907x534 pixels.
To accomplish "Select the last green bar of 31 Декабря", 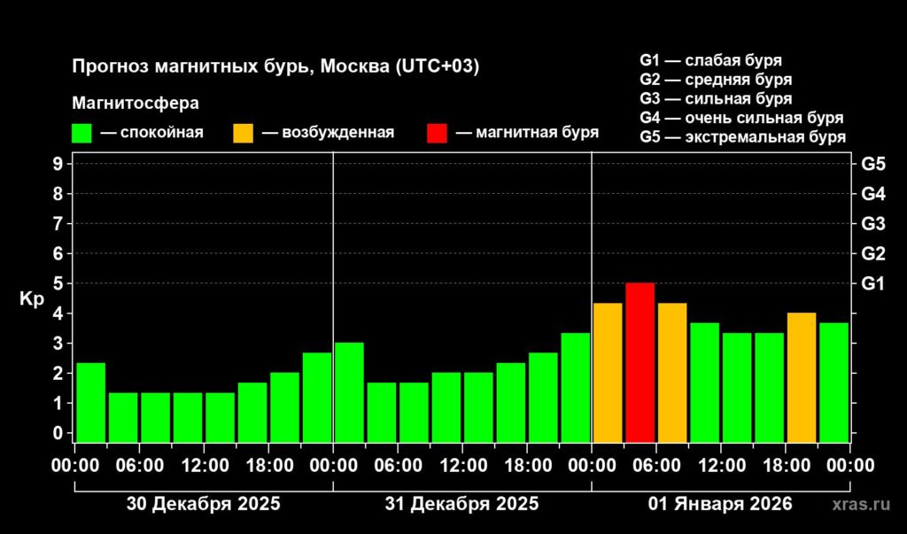I will point(575,387).
